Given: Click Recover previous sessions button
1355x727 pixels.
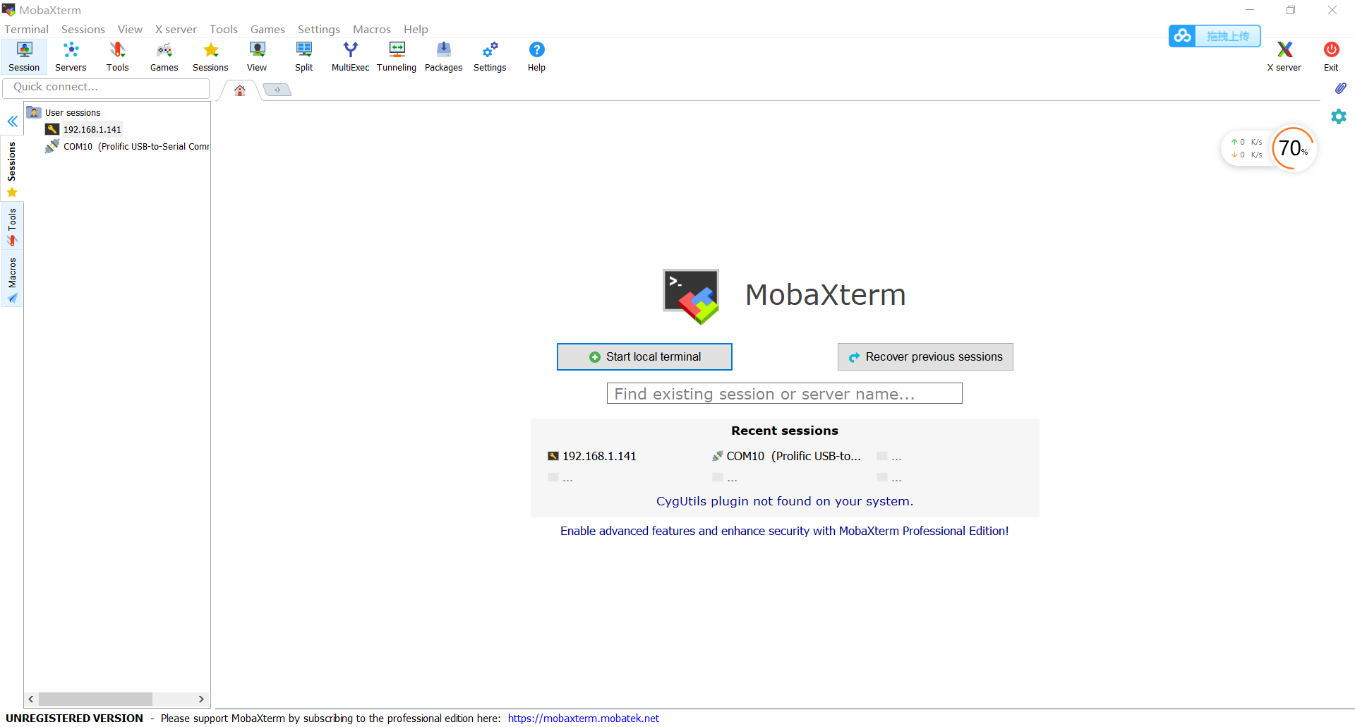Looking at the screenshot, I should [x=925, y=357].
